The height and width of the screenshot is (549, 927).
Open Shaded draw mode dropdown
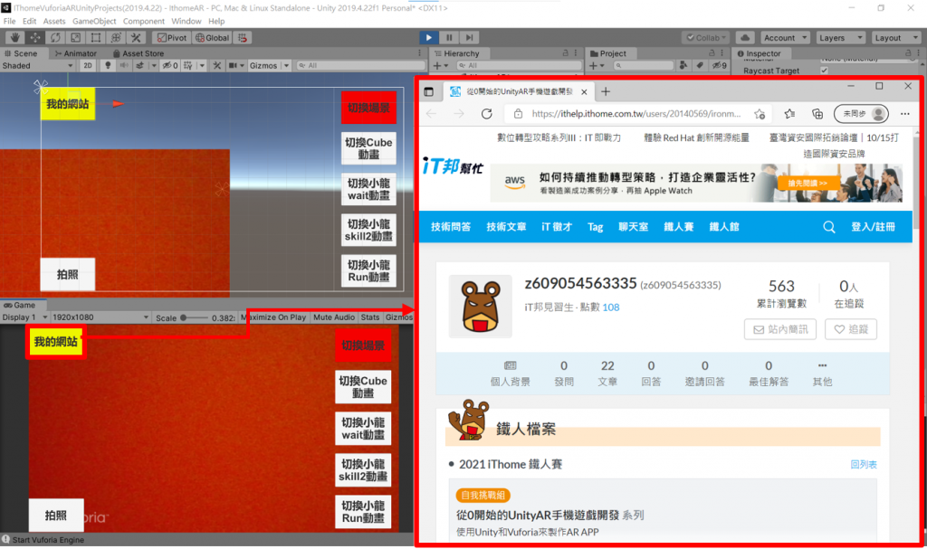click(x=37, y=66)
